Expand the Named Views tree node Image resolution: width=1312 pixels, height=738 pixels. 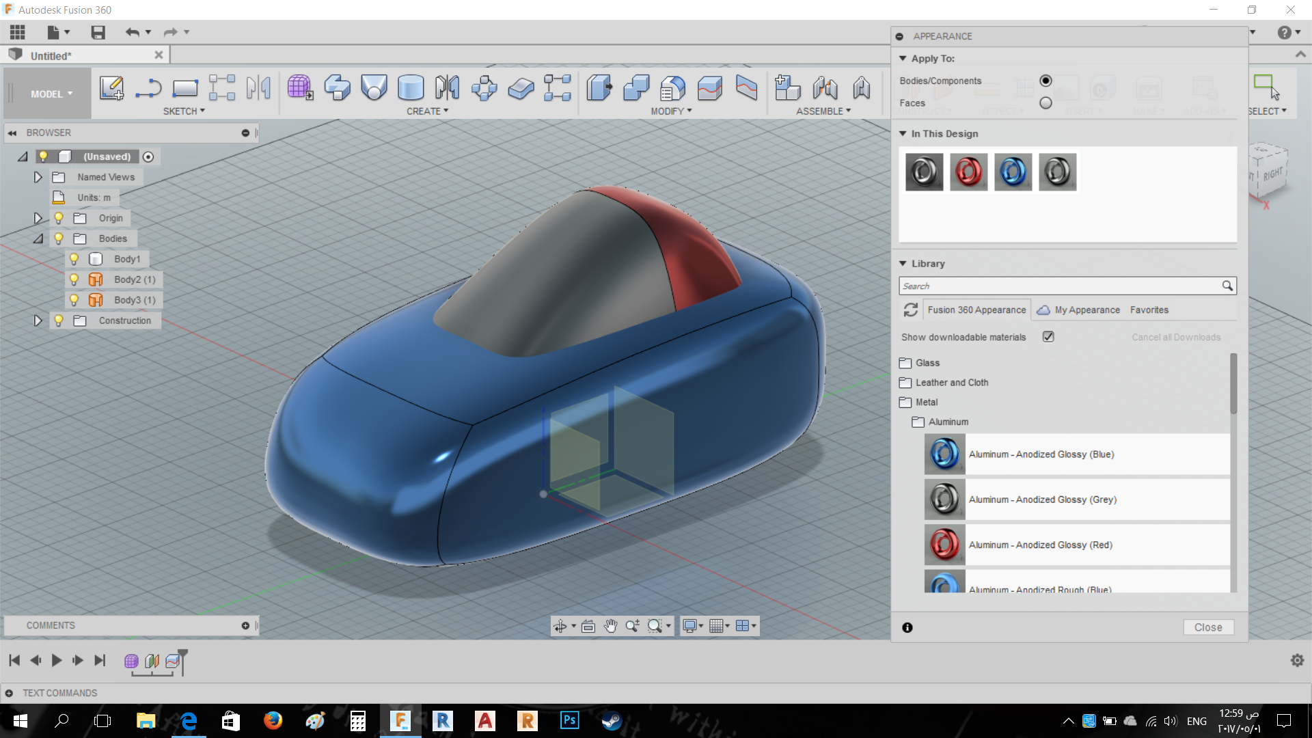(x=38, y=177)
